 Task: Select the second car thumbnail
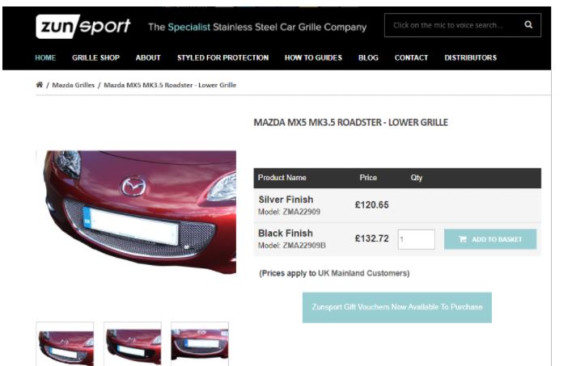pos(133,344)
